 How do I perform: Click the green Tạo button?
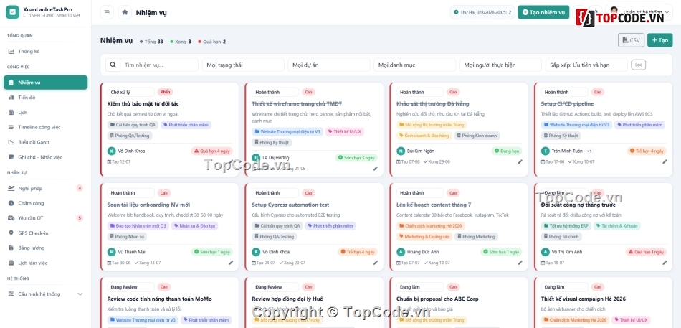[659, 40]
